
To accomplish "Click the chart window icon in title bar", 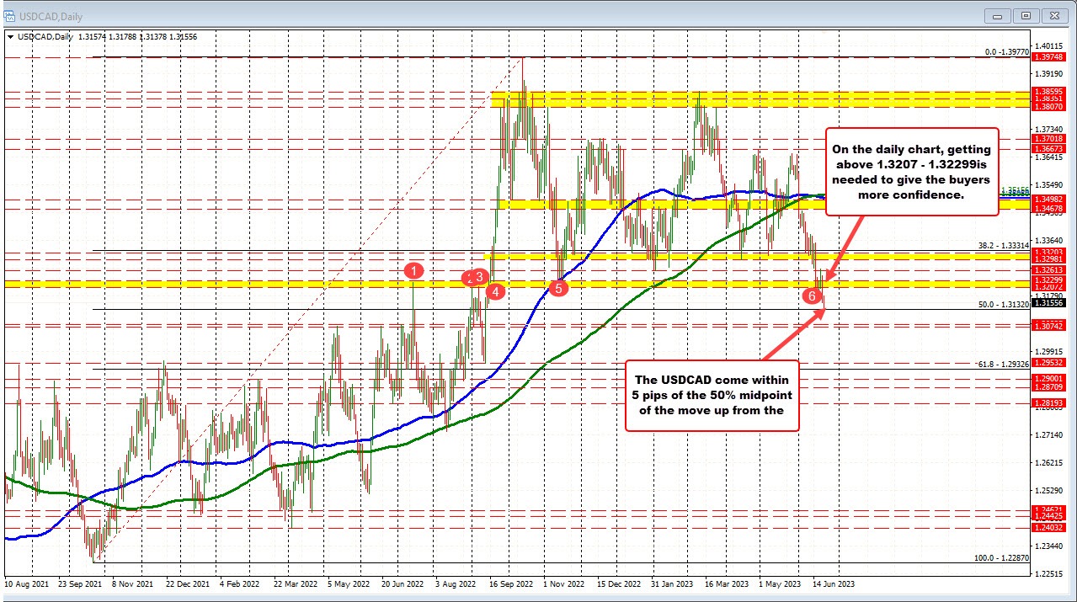I will click(x=11, y=14).
